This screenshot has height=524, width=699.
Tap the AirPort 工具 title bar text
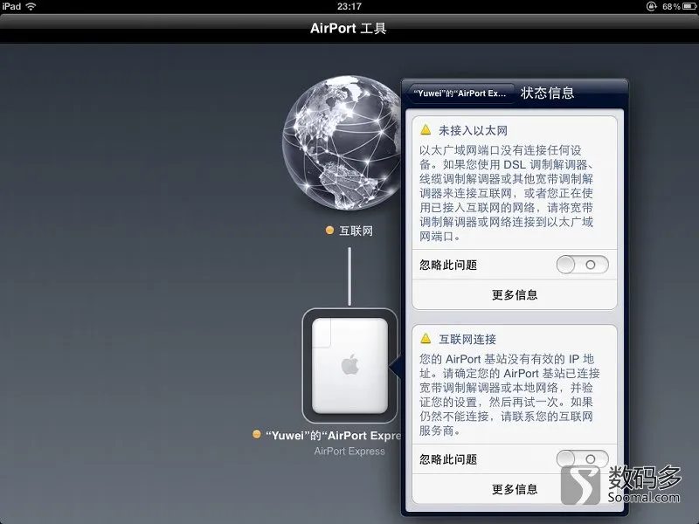click(348, 28)
